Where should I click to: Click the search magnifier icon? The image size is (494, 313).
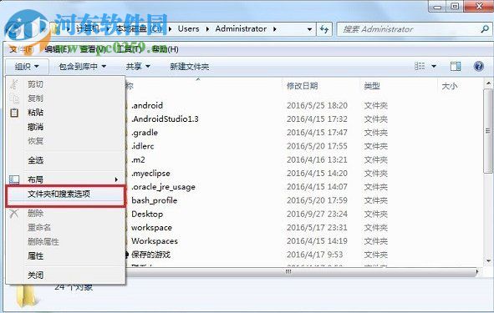pos(485,29)
